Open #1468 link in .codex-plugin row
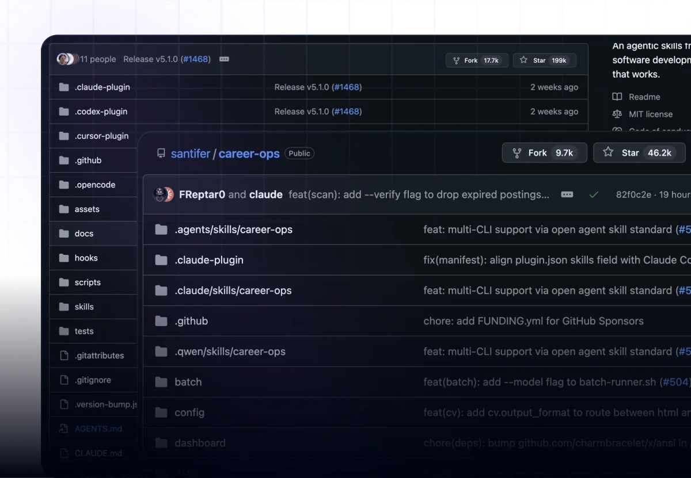 [347, 112]
